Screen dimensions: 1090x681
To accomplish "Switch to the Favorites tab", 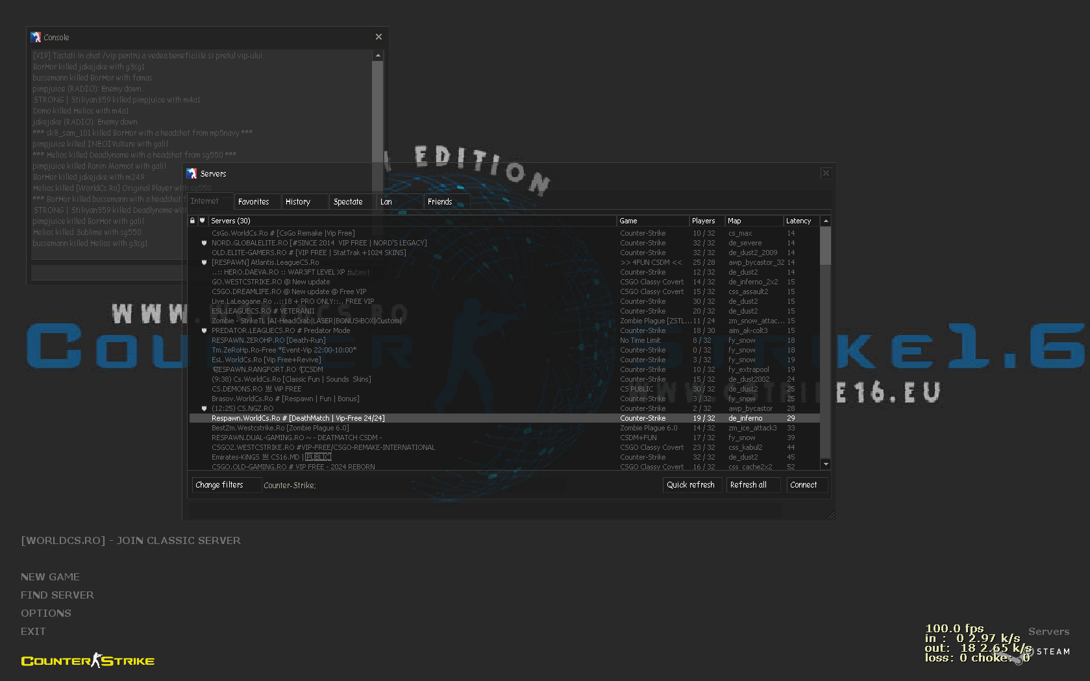I will click(254, 202).
